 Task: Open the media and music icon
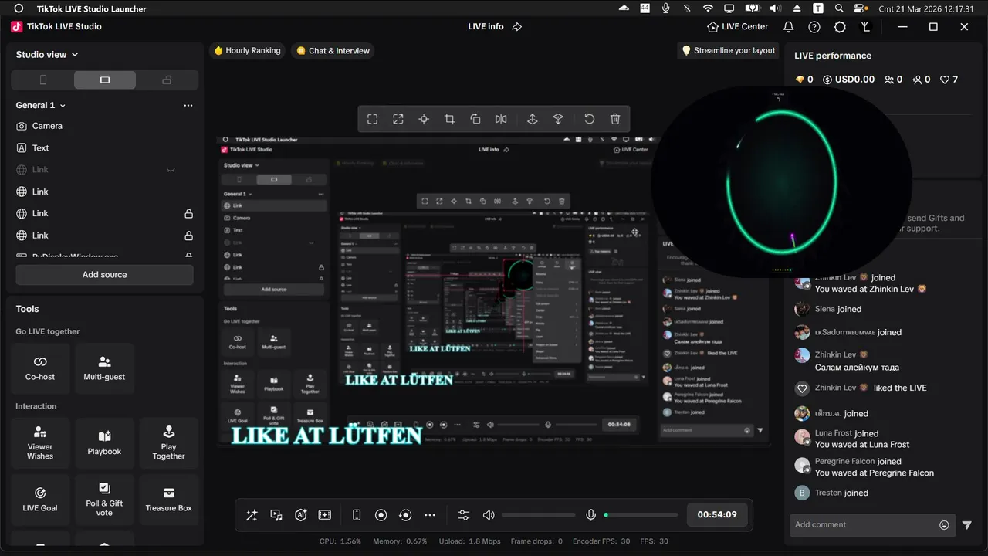click(276, 515)
